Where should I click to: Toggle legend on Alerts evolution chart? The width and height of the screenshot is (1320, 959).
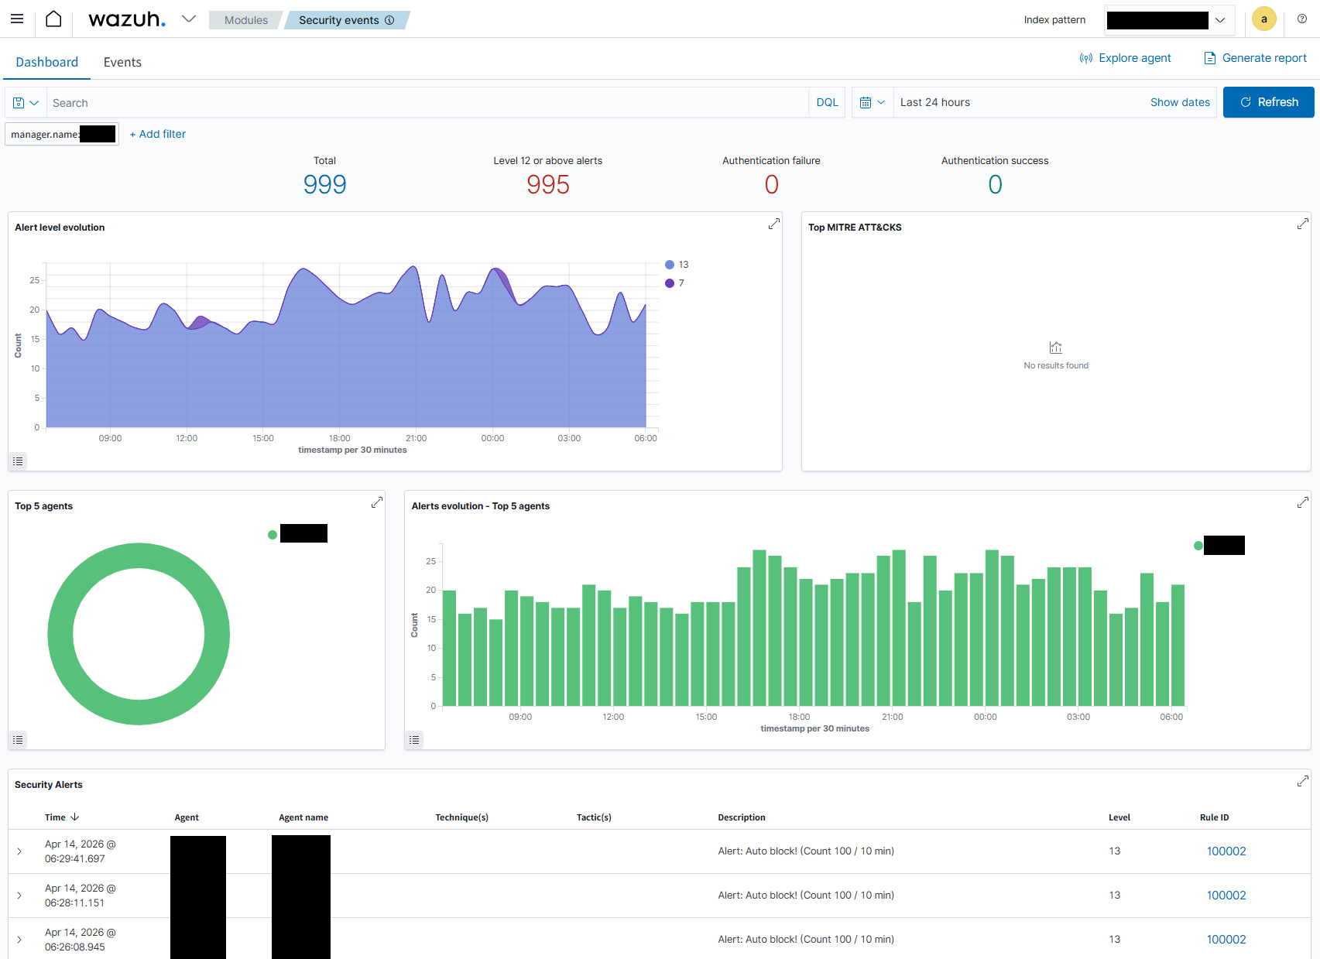pyautogui.click(x=414, y=740)
